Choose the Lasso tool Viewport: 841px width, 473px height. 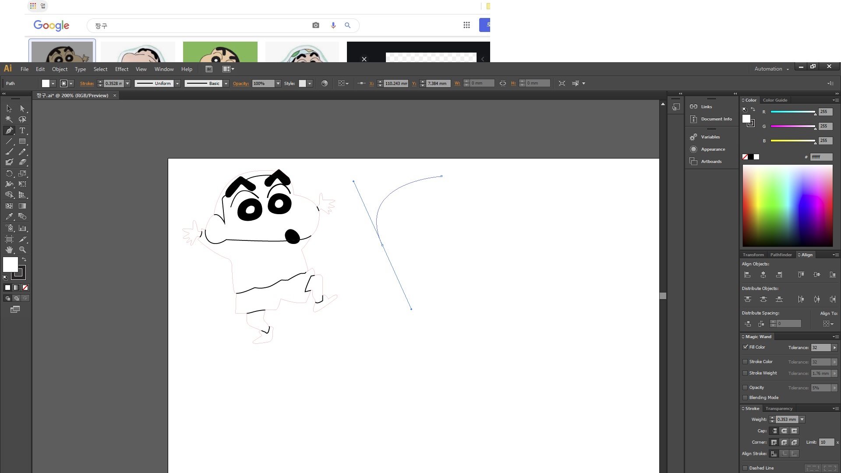[x=22, y=119]
